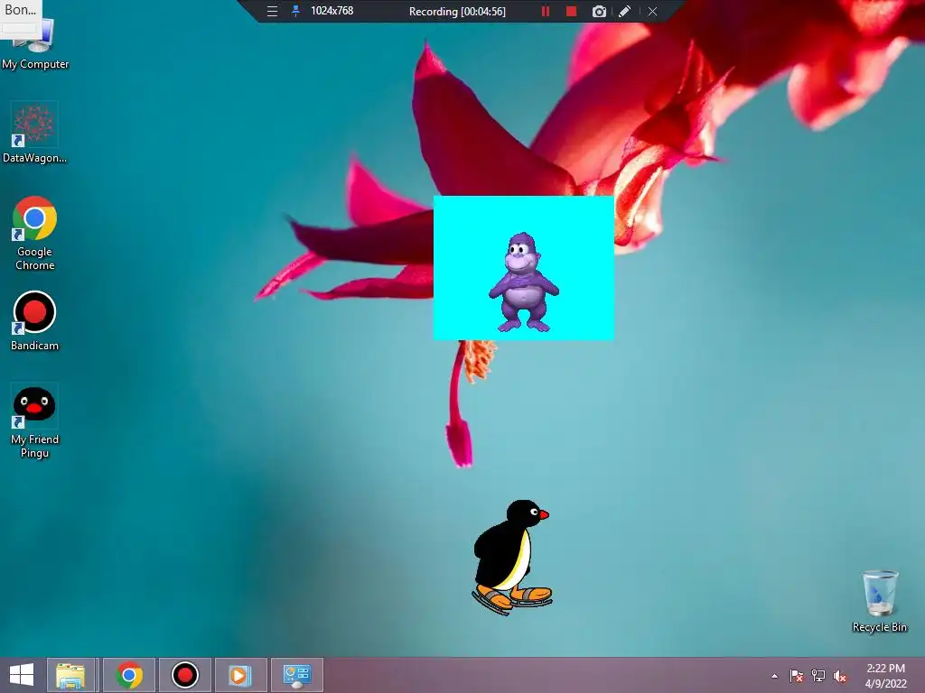Open the Action Center flag icon
The height and width of the screenshot is (693, 925).
(x=796, y=676)
